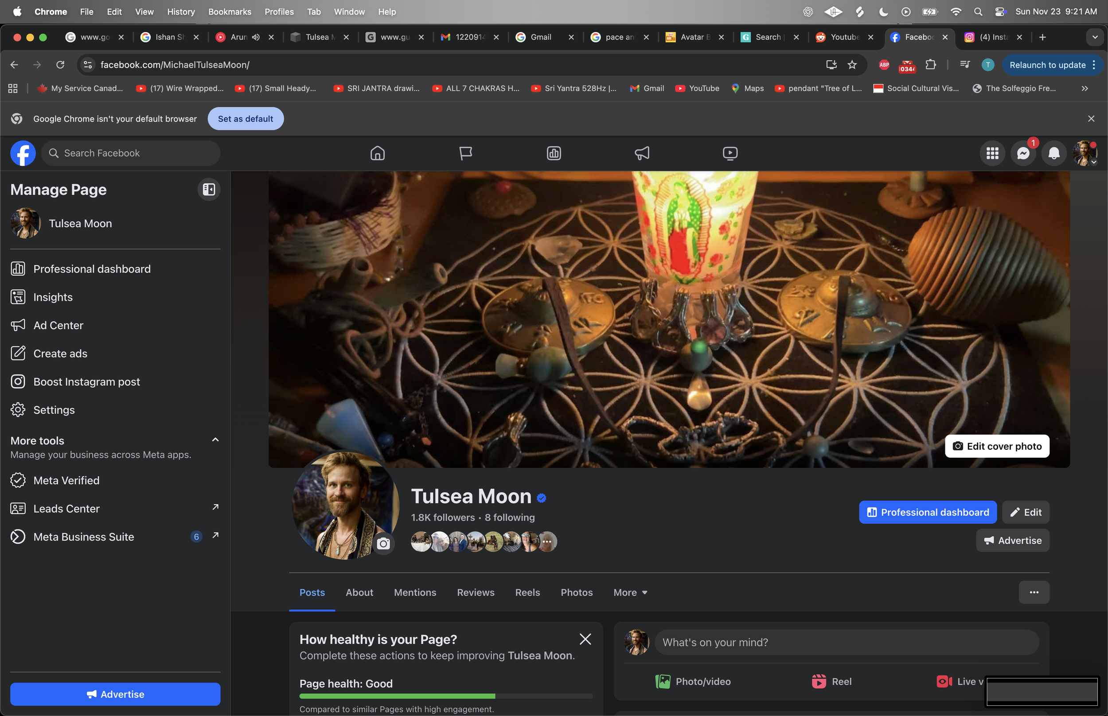
Task: Open Ad Center megaphone icon in top nav
Action: [x=642, y=153]
